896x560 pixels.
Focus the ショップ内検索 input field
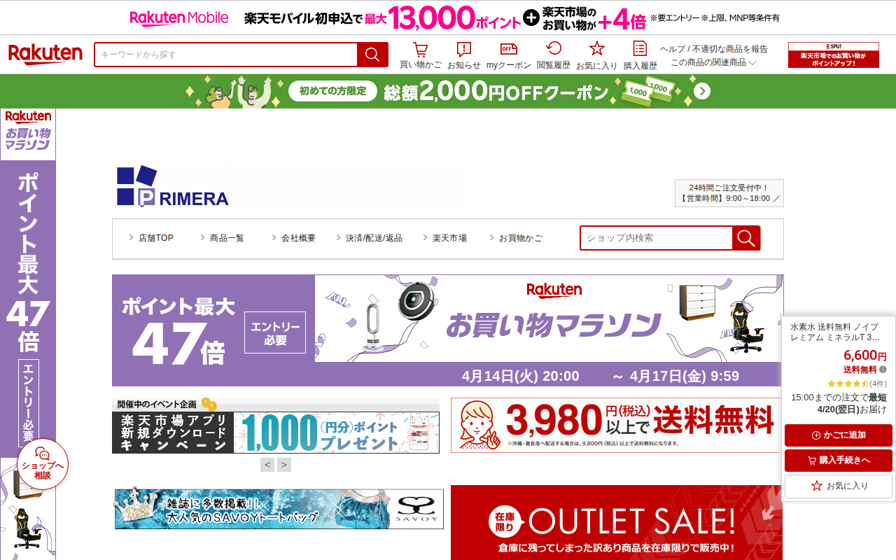657,238
